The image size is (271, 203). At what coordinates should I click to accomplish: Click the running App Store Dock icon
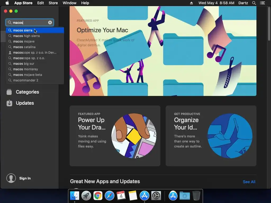pyautogui.click(x=144, y=196)
